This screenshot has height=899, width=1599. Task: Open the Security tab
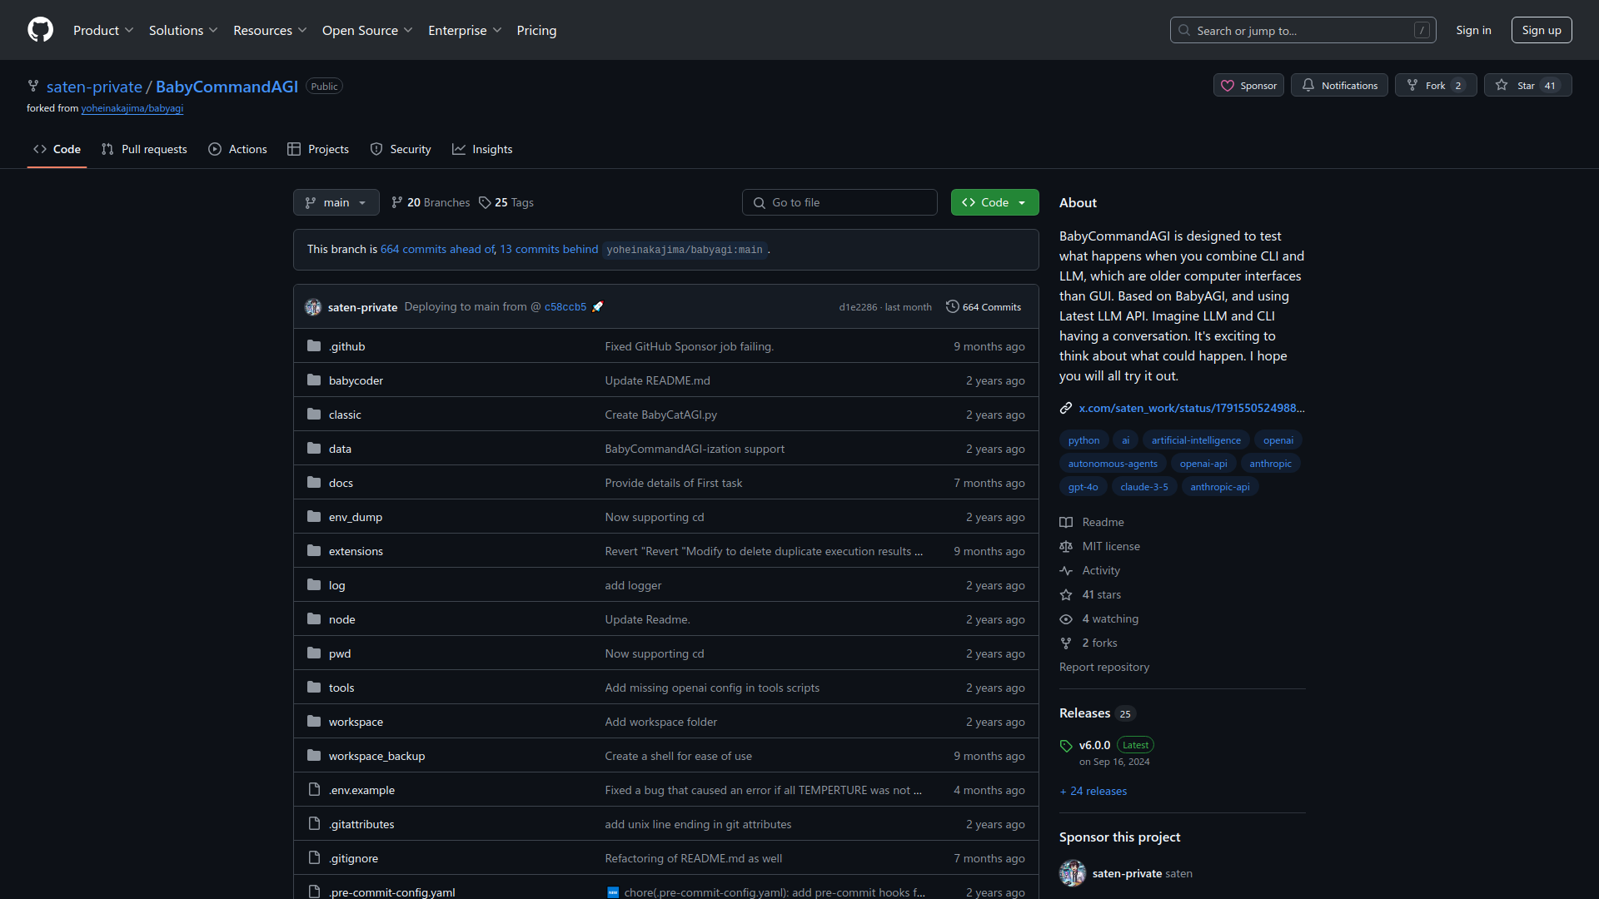click(x=401, y=149)
